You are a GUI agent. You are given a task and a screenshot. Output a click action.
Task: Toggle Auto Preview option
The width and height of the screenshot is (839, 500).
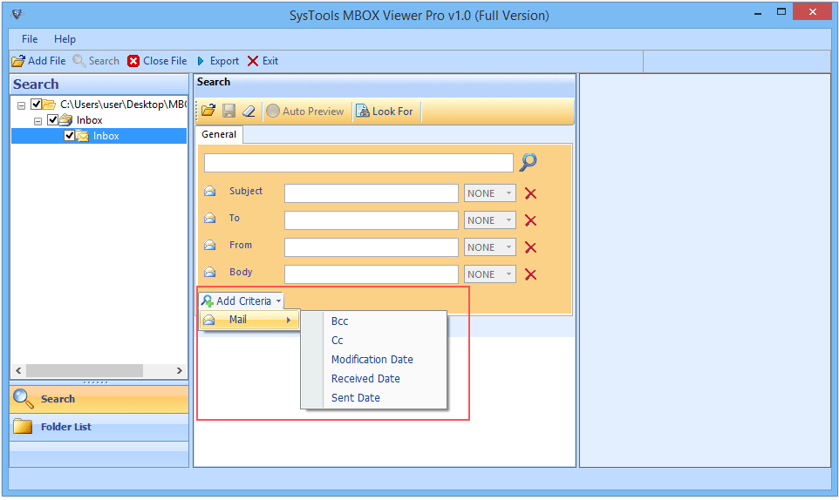click(x=305, y=111)
